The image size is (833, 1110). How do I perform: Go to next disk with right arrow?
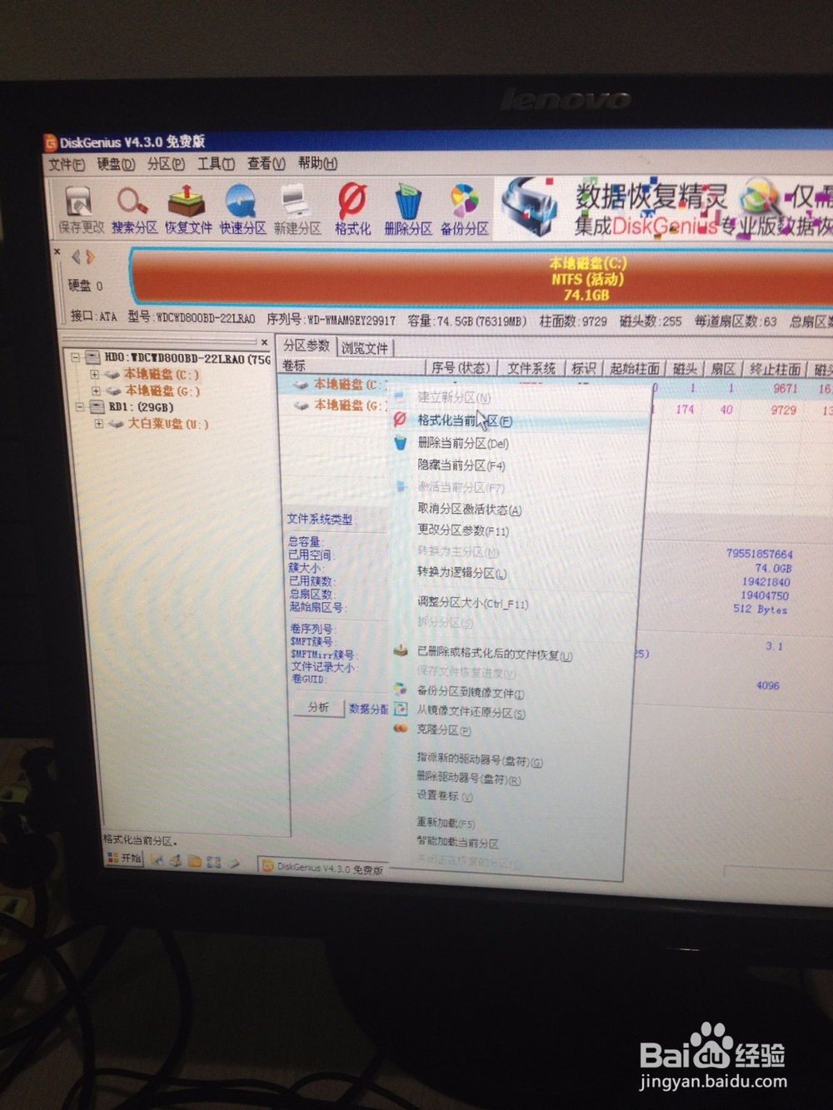coord(90,256)
